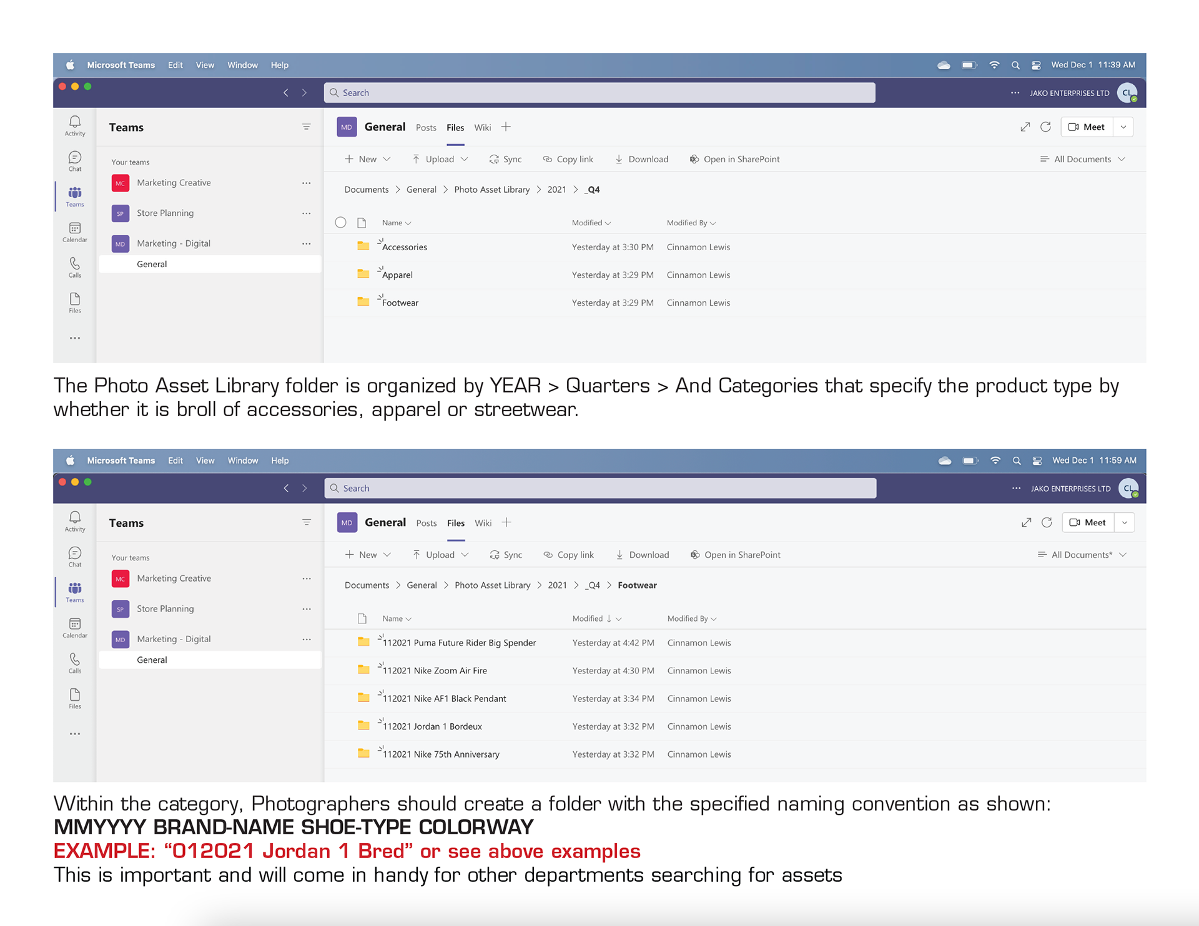Viewport: 1199px width, 926px height.
Task: Open All Documents* view dropdown in lower screenshot
Action: point(1082,555)
